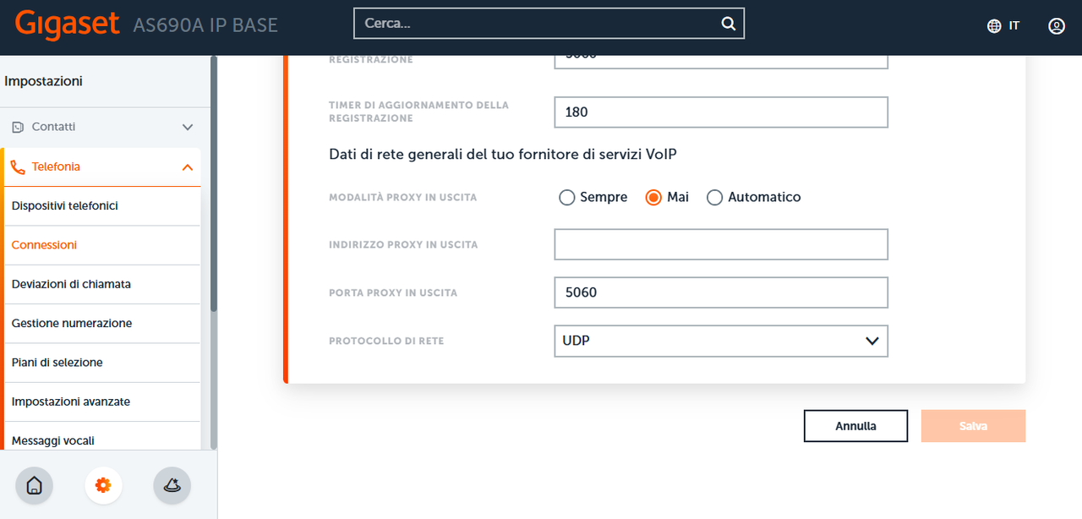Select the Mai proxy mode radio button

pyautogui.click(x=653, y=197)
